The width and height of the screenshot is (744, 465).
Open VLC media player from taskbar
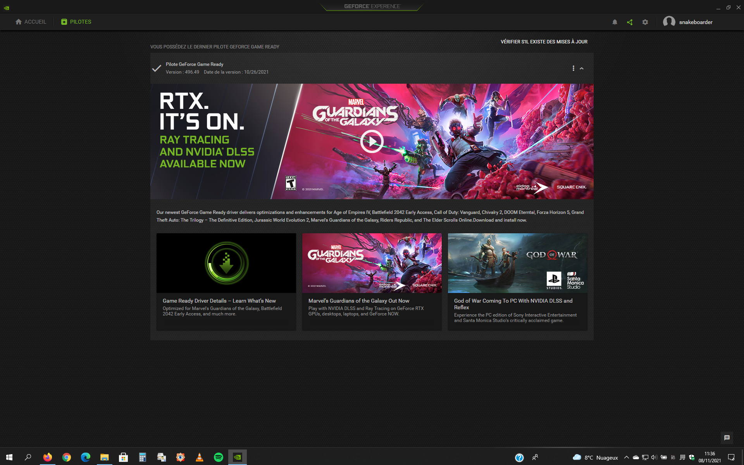pyautogui.click(x=199, y=457)
